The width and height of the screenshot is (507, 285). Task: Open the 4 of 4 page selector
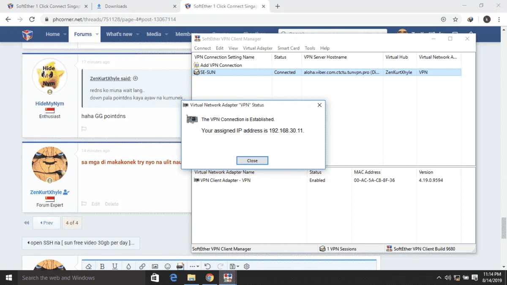(72, 223)
